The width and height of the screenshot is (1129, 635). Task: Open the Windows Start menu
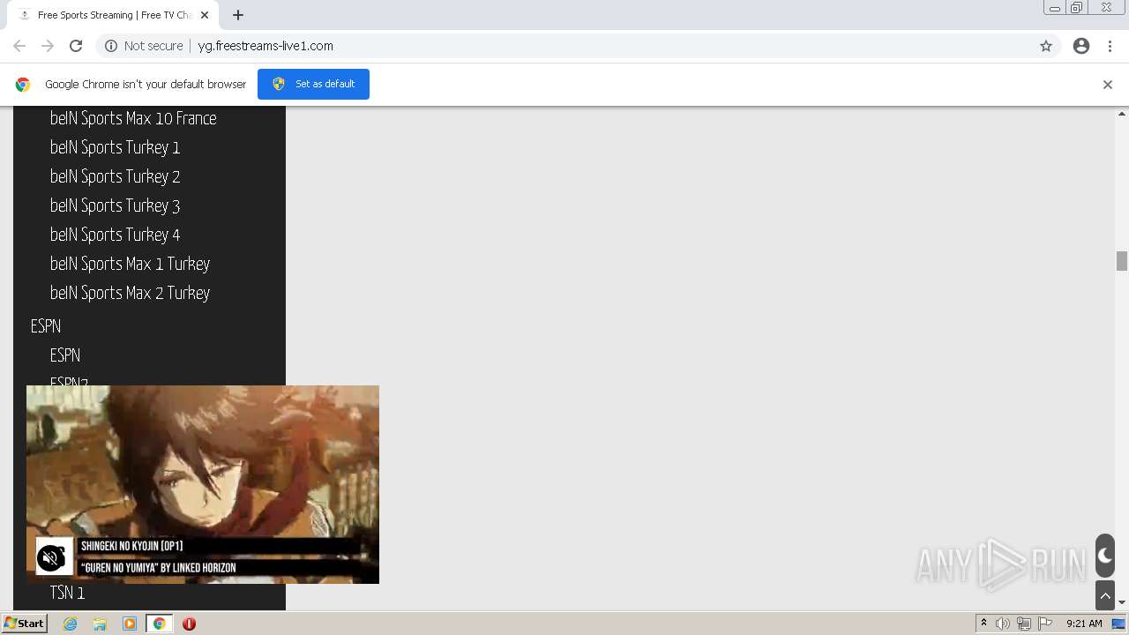tap(24, 623)
